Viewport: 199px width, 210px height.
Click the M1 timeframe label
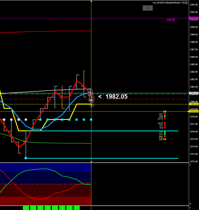pos(161,114)
